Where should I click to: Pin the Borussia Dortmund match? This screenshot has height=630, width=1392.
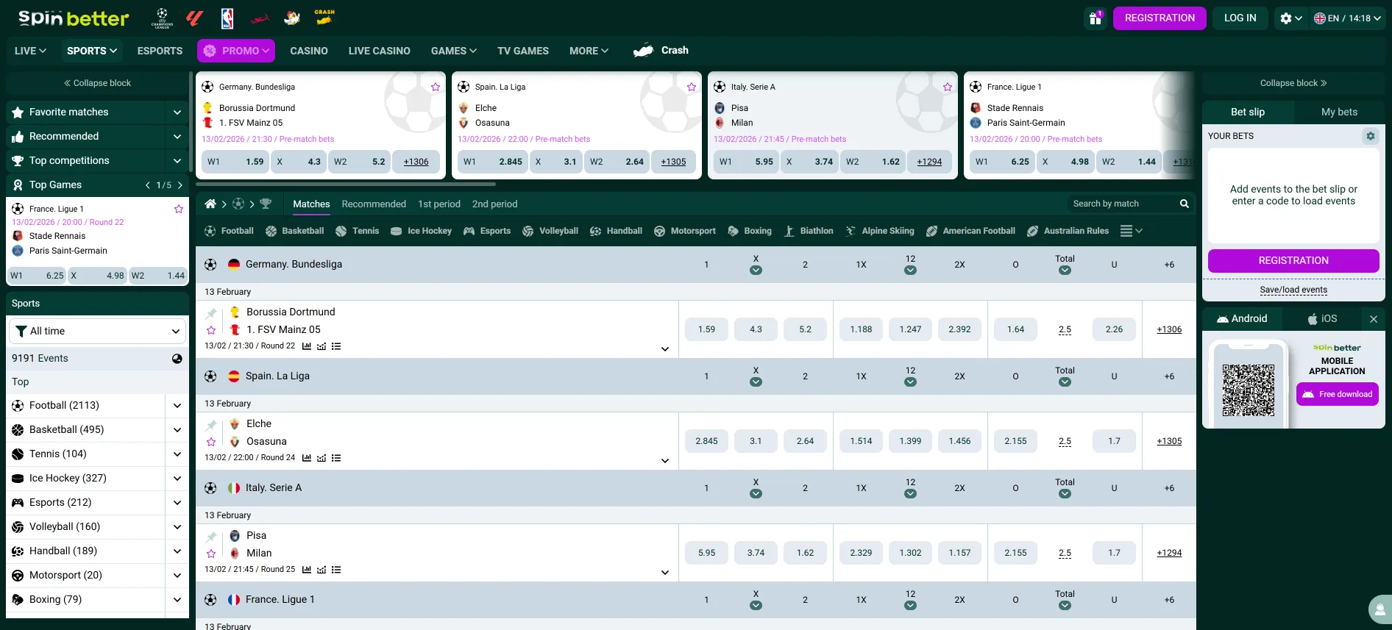(211, 313)
